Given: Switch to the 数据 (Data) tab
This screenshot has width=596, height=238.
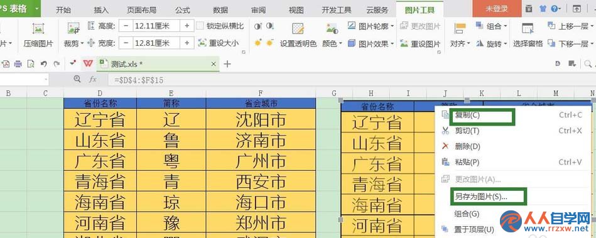Looking at the screenshot, I should [x=220, y=10].
